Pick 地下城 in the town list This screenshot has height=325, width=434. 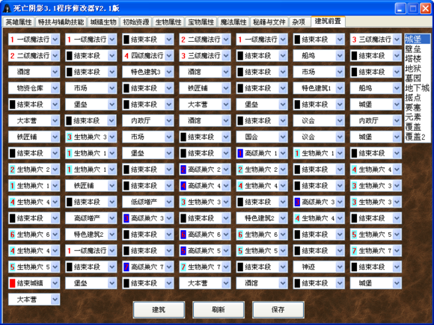coord(418,88)
